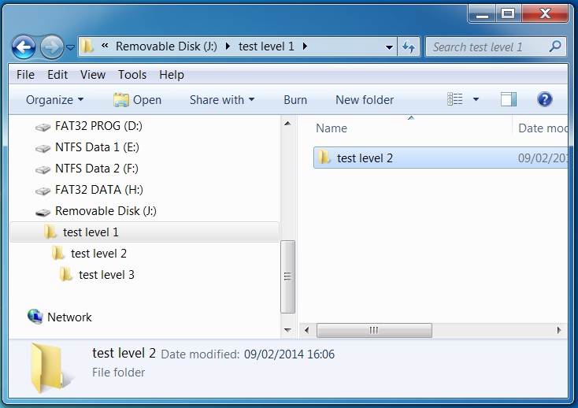Viewport: 578px width, 408px height.
Task: Open help with the question mark icon
Action: (544, 99)
